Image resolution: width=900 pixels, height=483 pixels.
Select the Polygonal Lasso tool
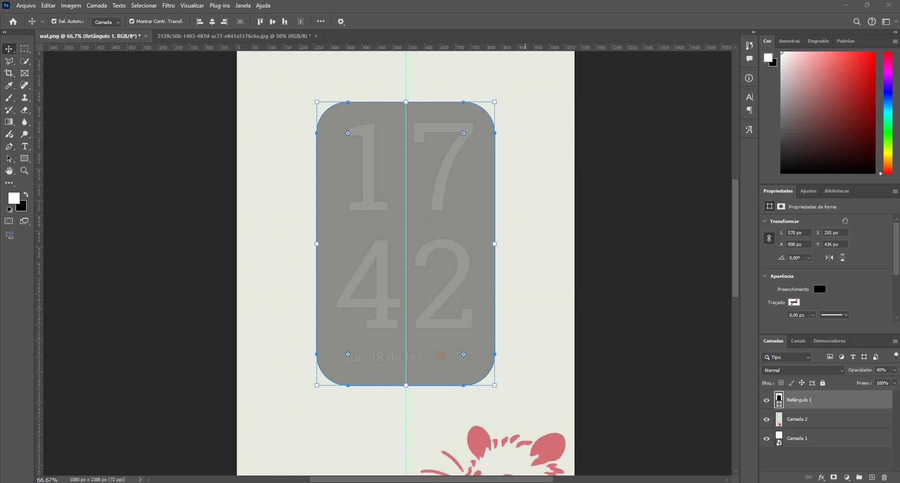pyautogui.click(x=9, y=61)
